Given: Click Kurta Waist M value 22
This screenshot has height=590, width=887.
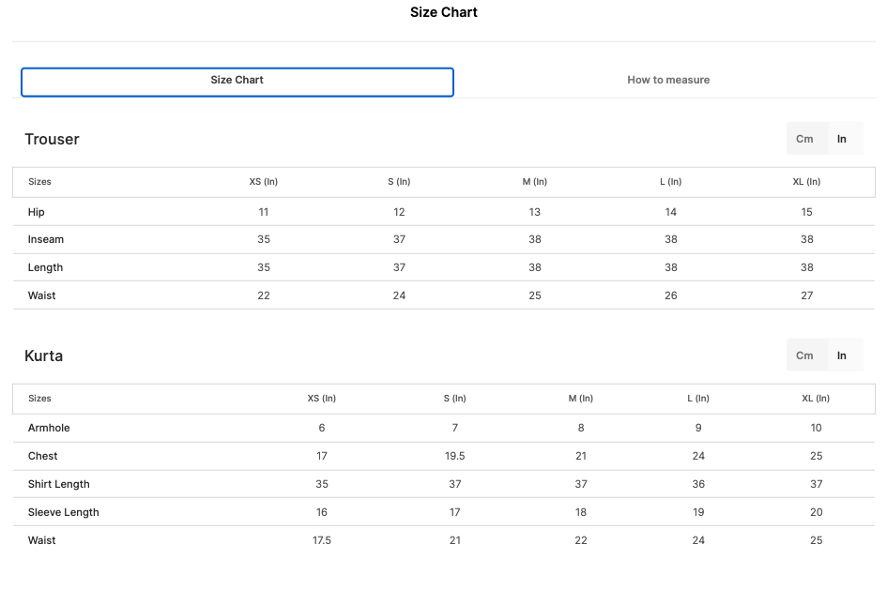Looking at the screenshot, I should coord(581,540).
